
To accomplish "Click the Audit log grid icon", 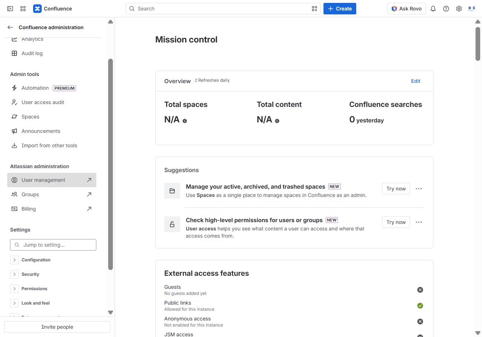I will (x=14, y=53).
